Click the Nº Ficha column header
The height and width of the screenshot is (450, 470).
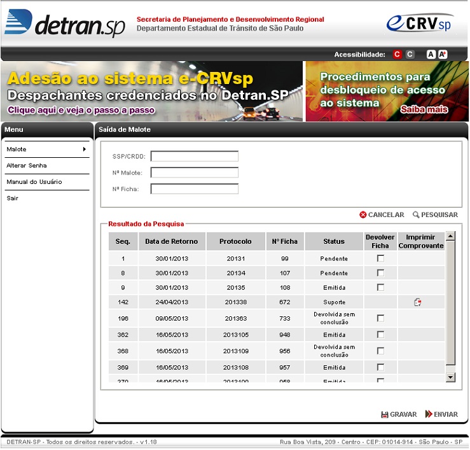point(285,241)
